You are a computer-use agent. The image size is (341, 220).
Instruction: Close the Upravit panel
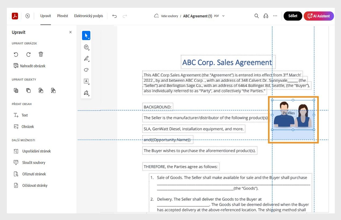(x=71, y=32)
